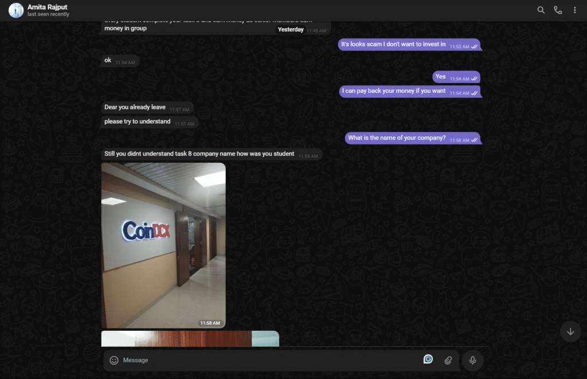Open the partially visible photo below CoinDCX image
Image resolution: width=587 pixels, height=379 pixels.
point(190,338)
